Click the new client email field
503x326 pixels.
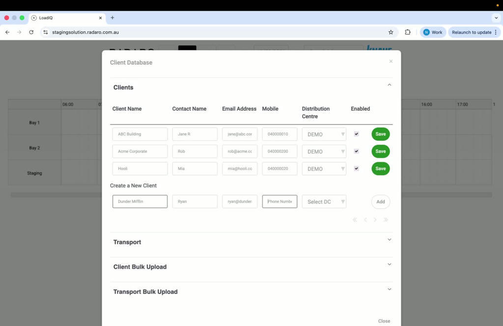coord(240,201)
